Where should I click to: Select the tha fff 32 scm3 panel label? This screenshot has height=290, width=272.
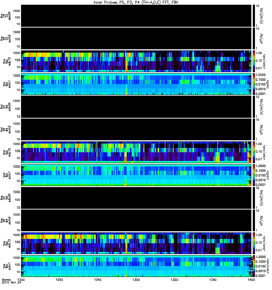pyautogui.click(x=6, y=38)
